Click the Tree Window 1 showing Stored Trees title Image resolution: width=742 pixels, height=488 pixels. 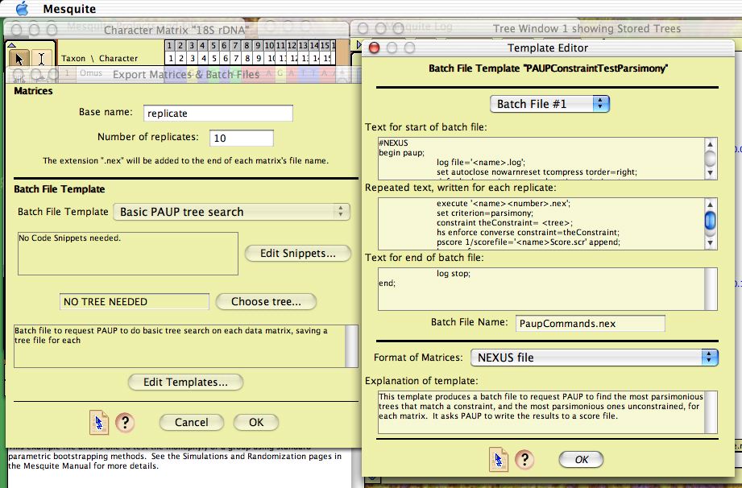coord(587,29)
